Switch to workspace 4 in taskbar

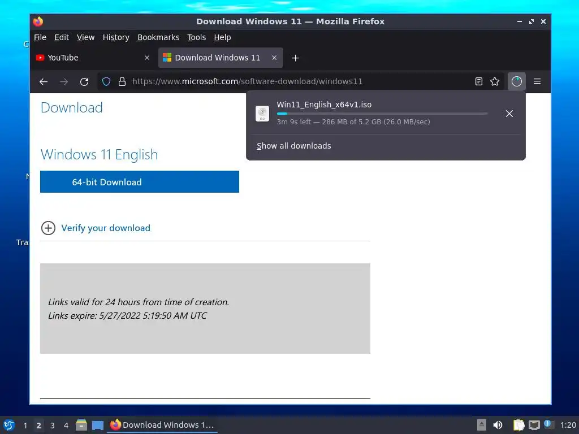tap(66, 426)
